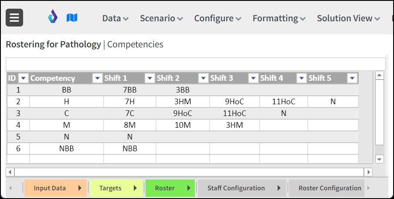Select the 9HoC cell in row 2
This screenshot has width=394, height=199.
click(x=234, y=102)
